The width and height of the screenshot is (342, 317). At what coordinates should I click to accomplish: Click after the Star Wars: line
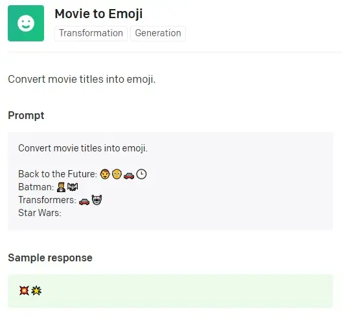coord(65,213)
